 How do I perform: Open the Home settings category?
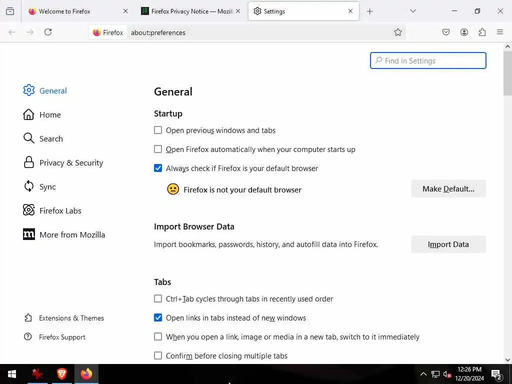point(42,114)
